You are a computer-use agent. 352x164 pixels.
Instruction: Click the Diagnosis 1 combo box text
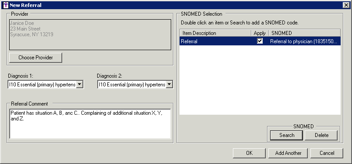pyautogui.click(x=42, y=85)
